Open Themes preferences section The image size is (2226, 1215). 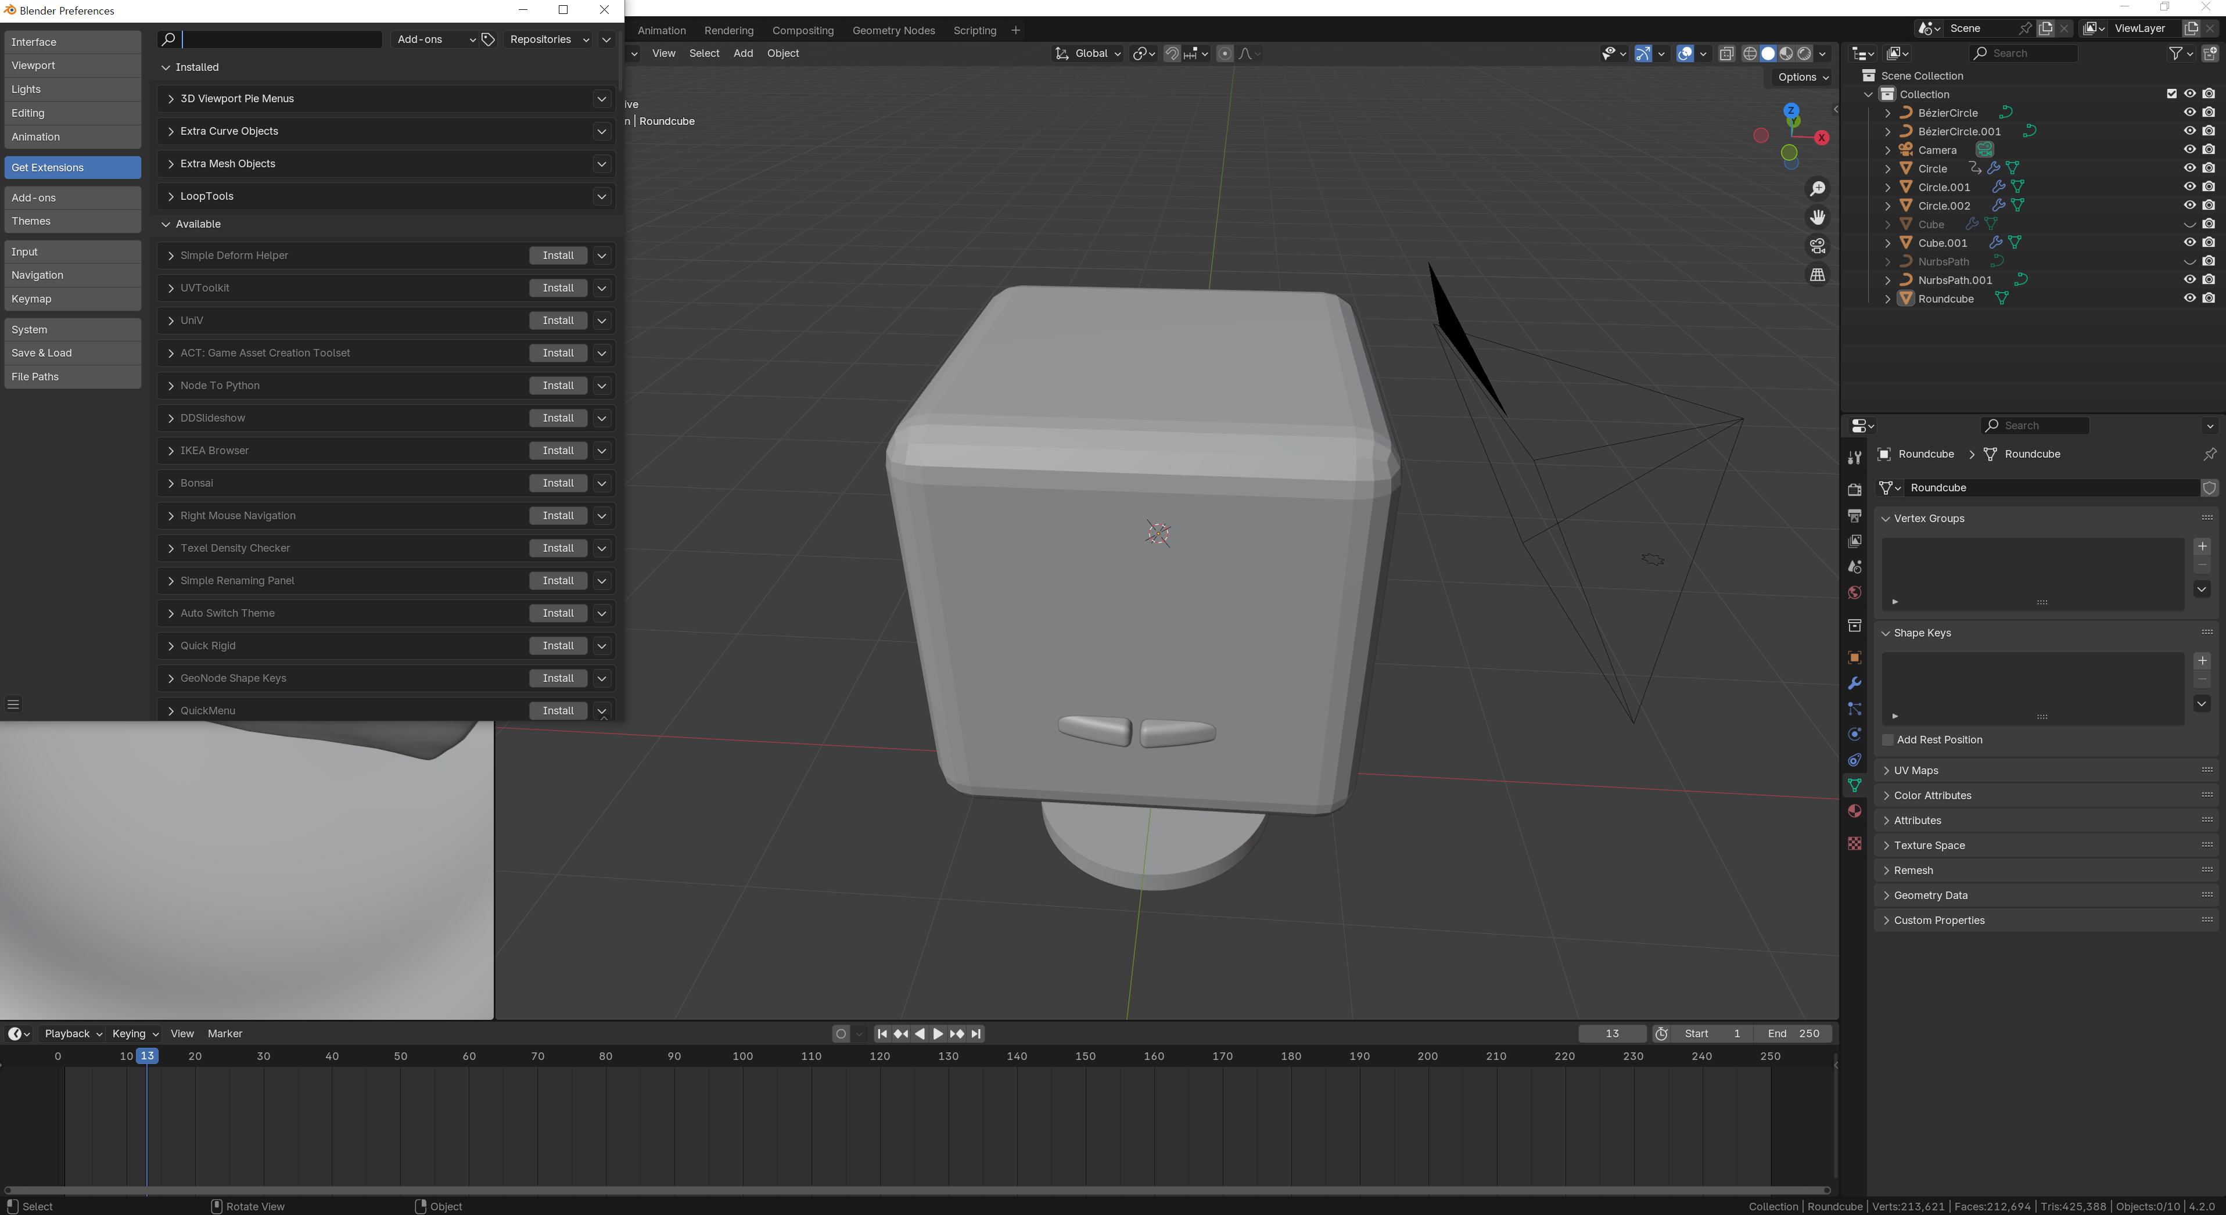tap(73, 221)
